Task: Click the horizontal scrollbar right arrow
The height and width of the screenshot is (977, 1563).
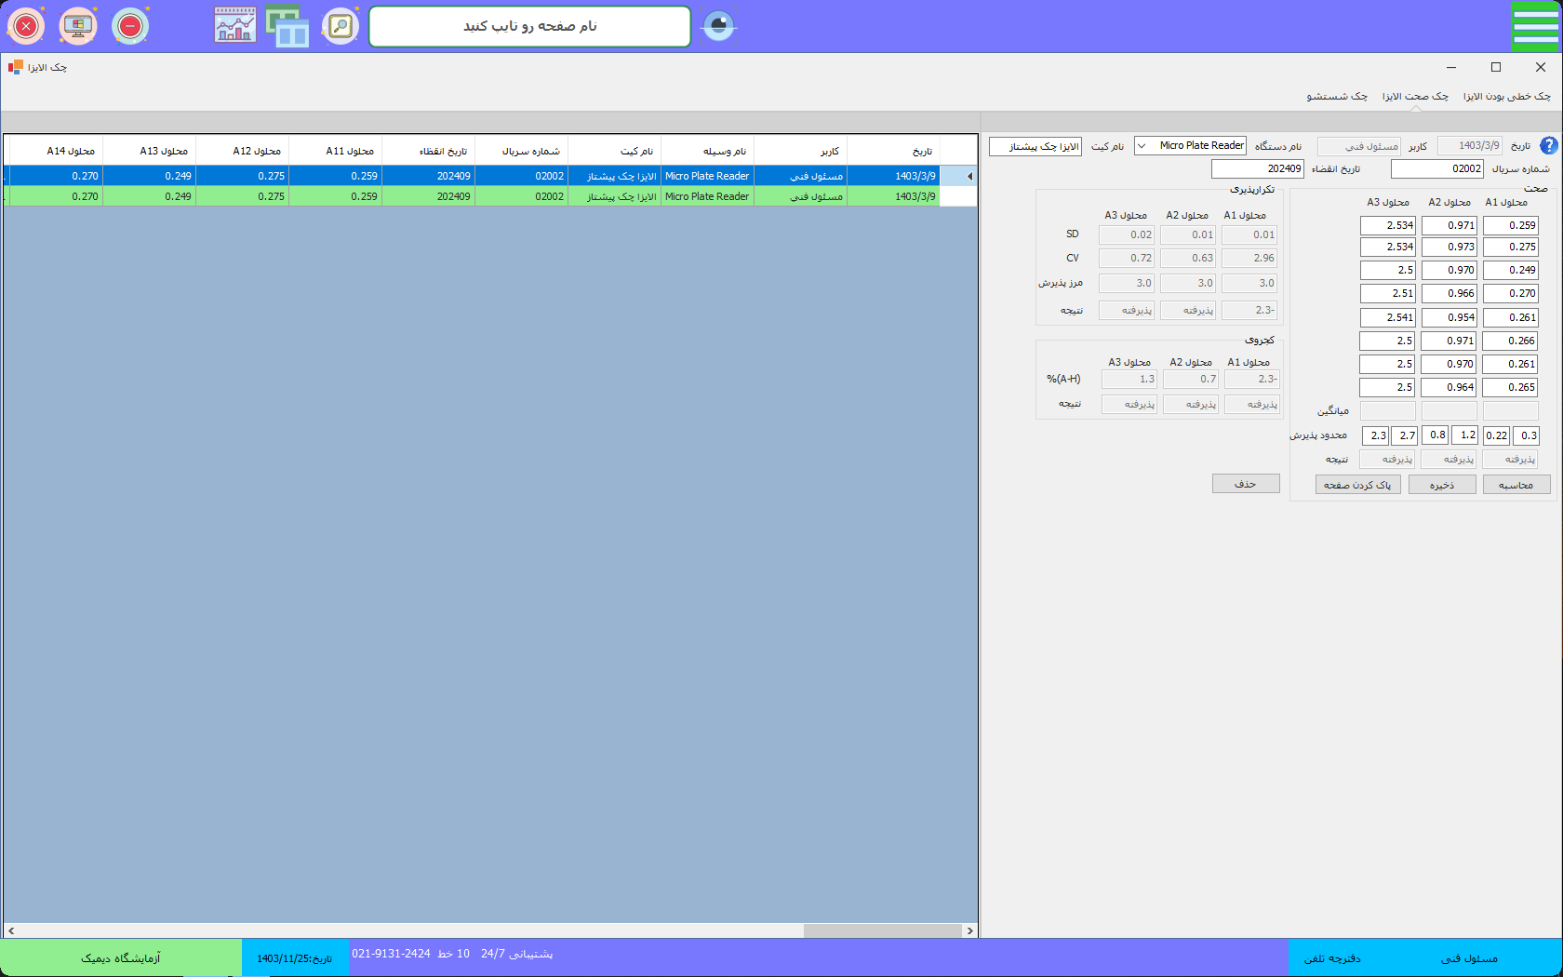Action: tap(970, 930)
